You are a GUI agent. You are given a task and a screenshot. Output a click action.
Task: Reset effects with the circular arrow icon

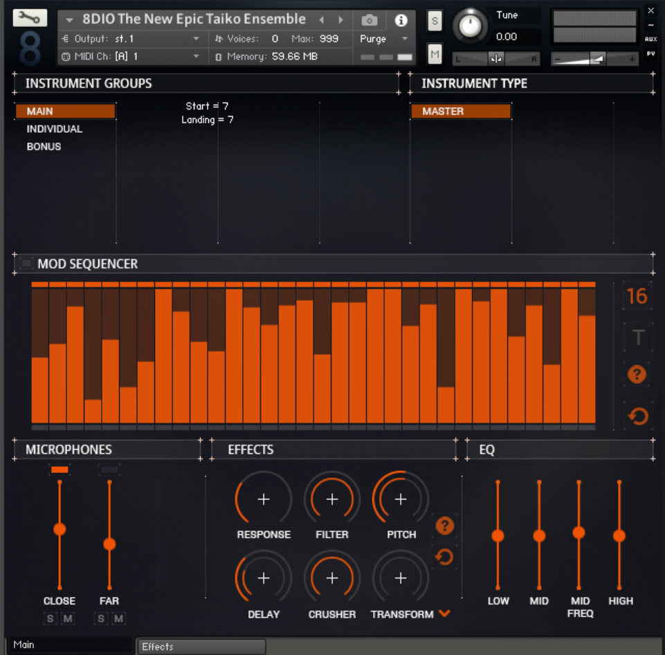point(444,557)
